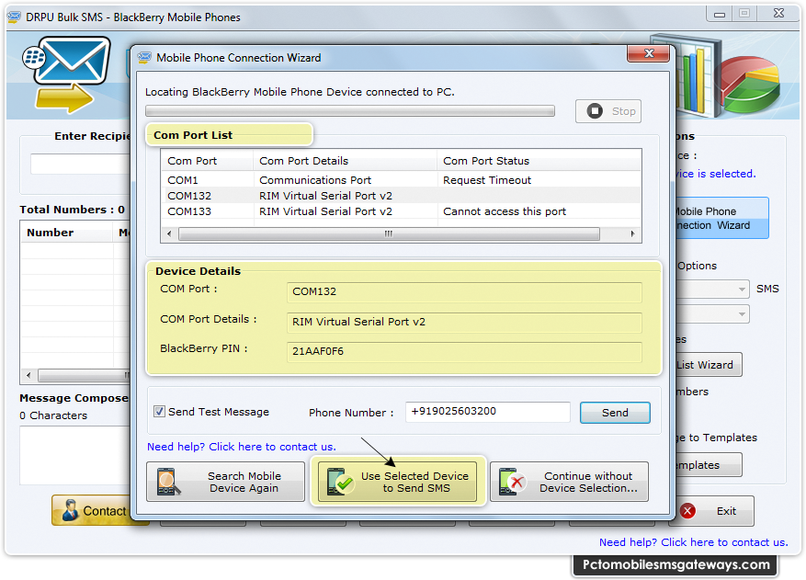
Task: Click the Templates button in main window
Action: (708, 465)
